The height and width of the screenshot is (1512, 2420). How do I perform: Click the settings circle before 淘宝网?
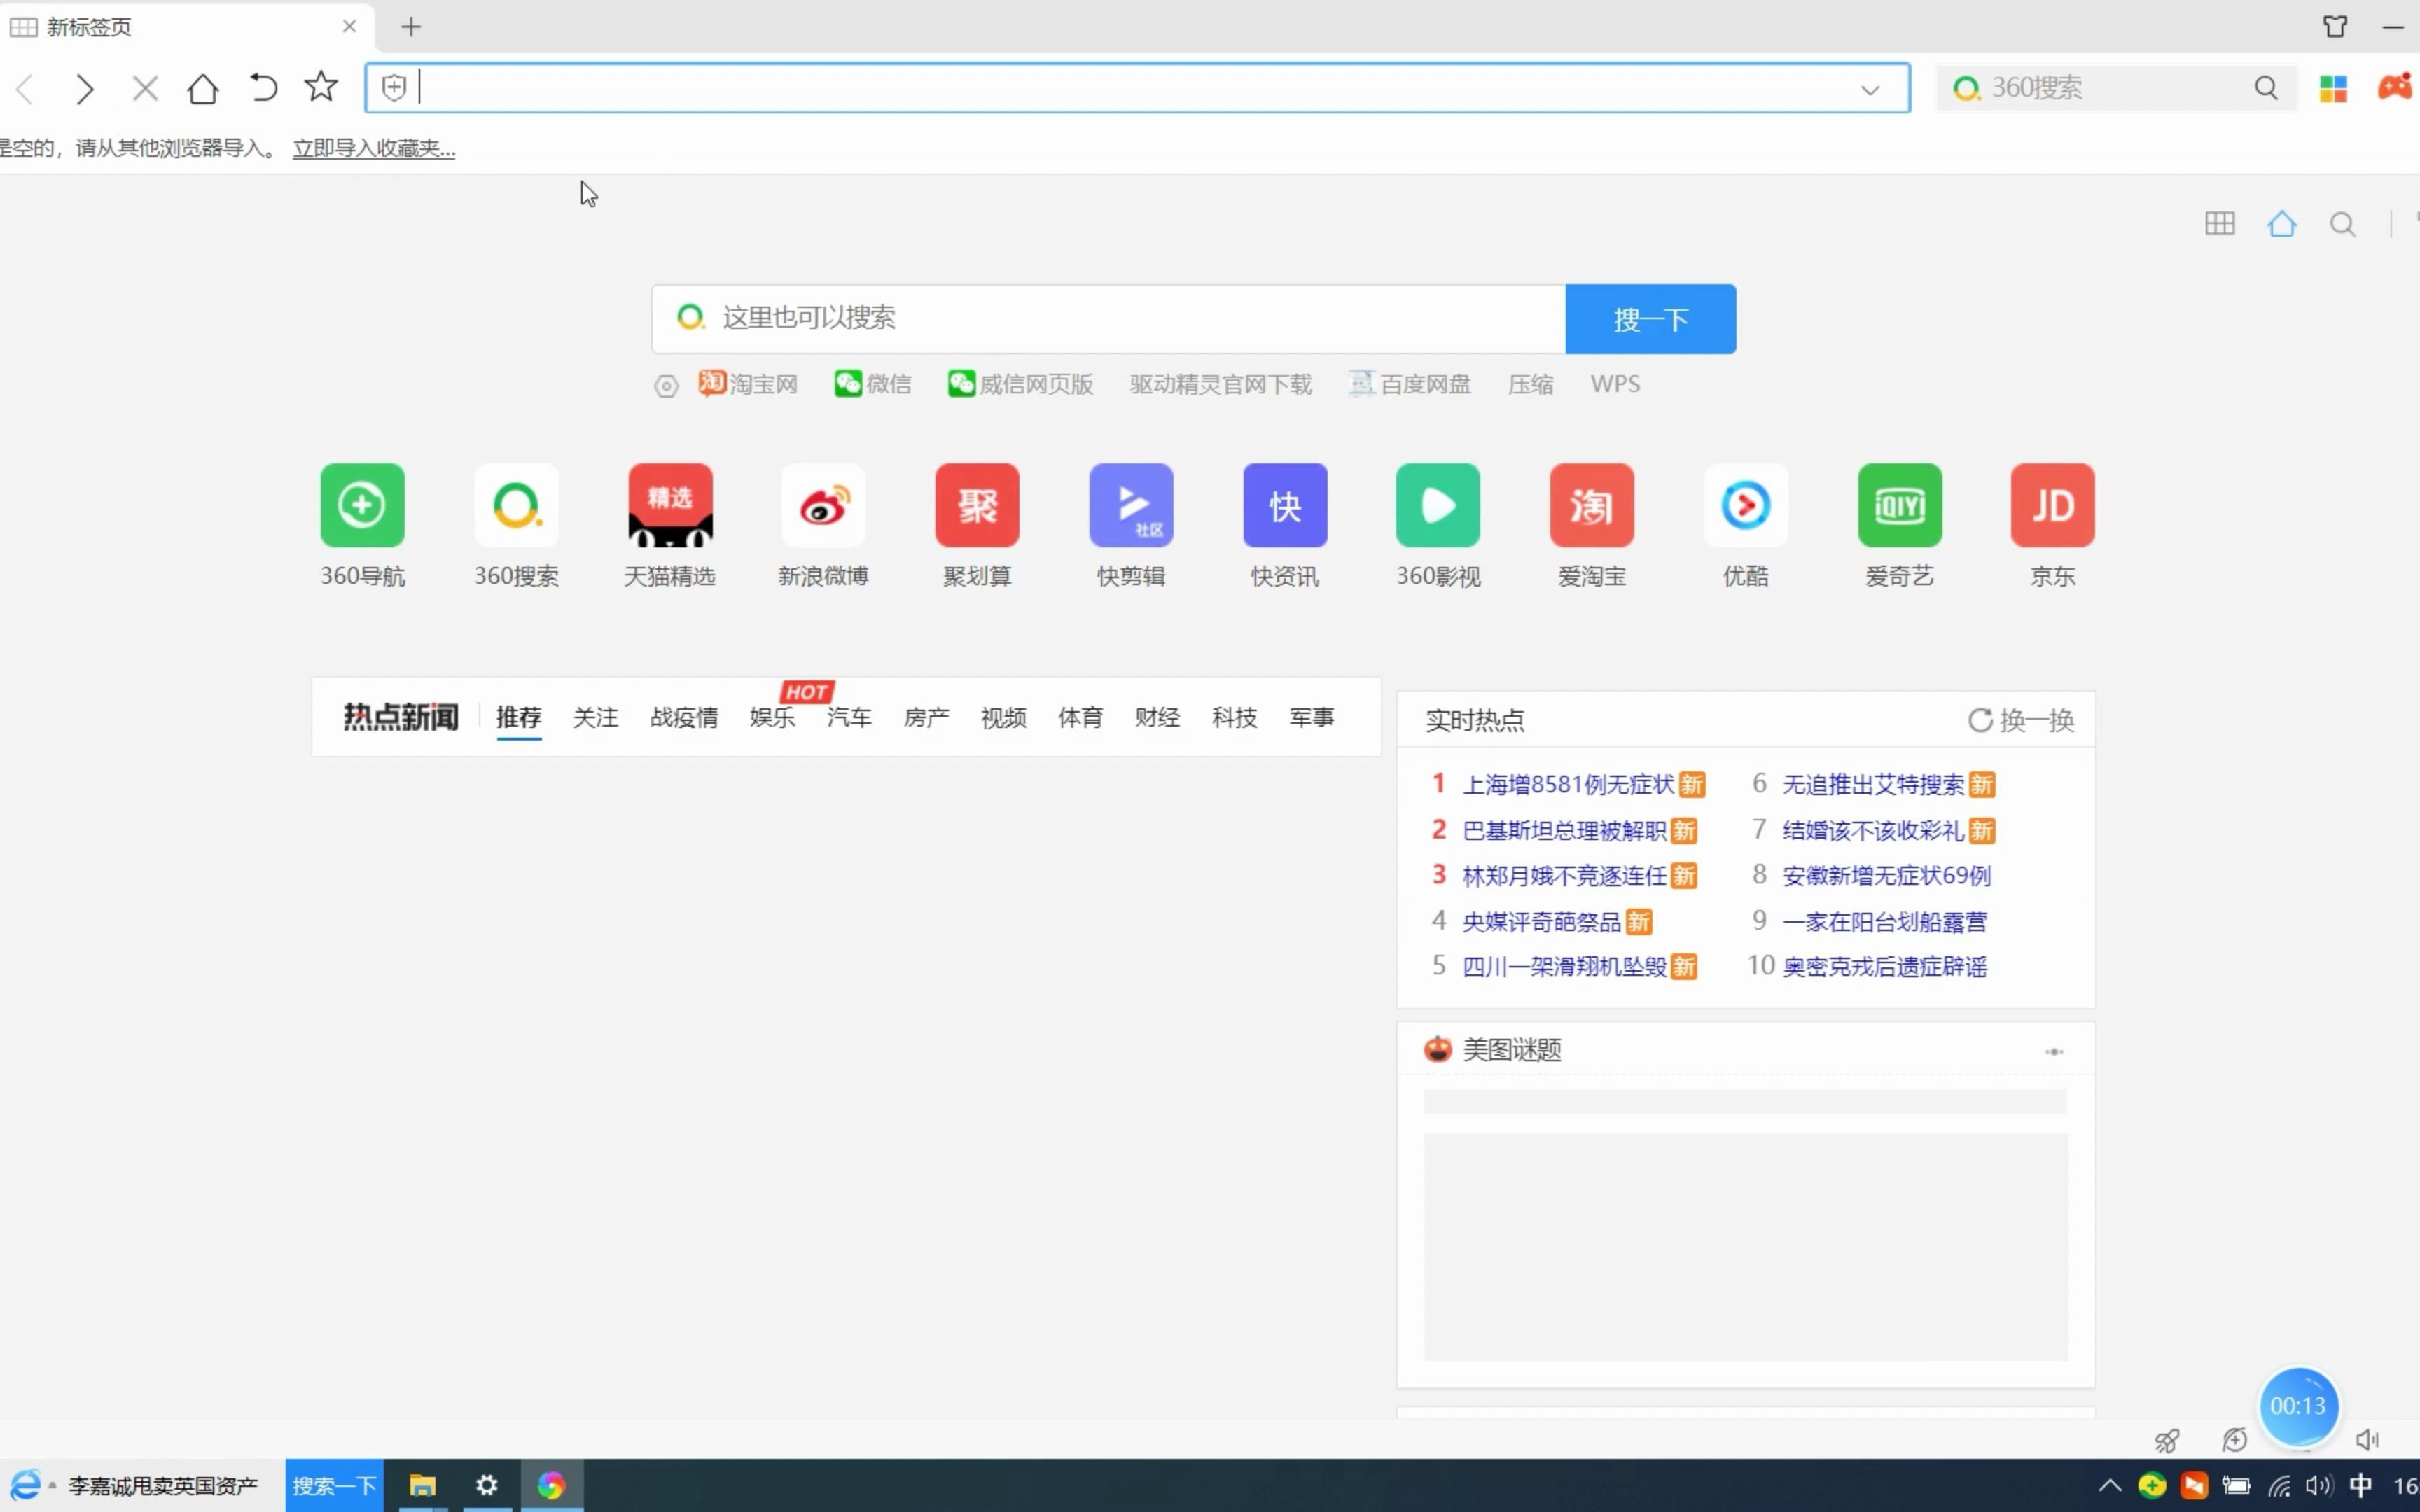666,386
